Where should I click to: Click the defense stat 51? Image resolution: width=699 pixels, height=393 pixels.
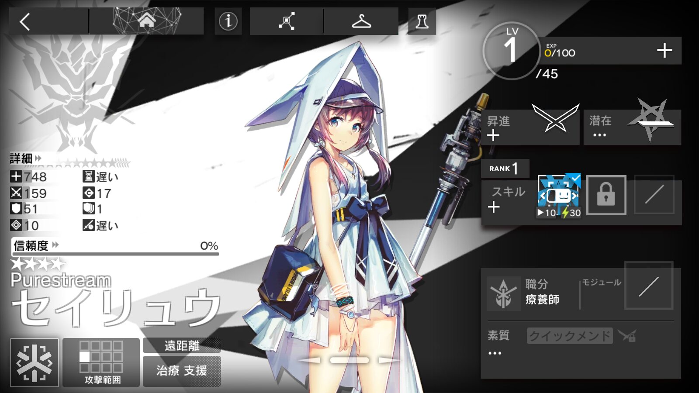tap(24, 209)
